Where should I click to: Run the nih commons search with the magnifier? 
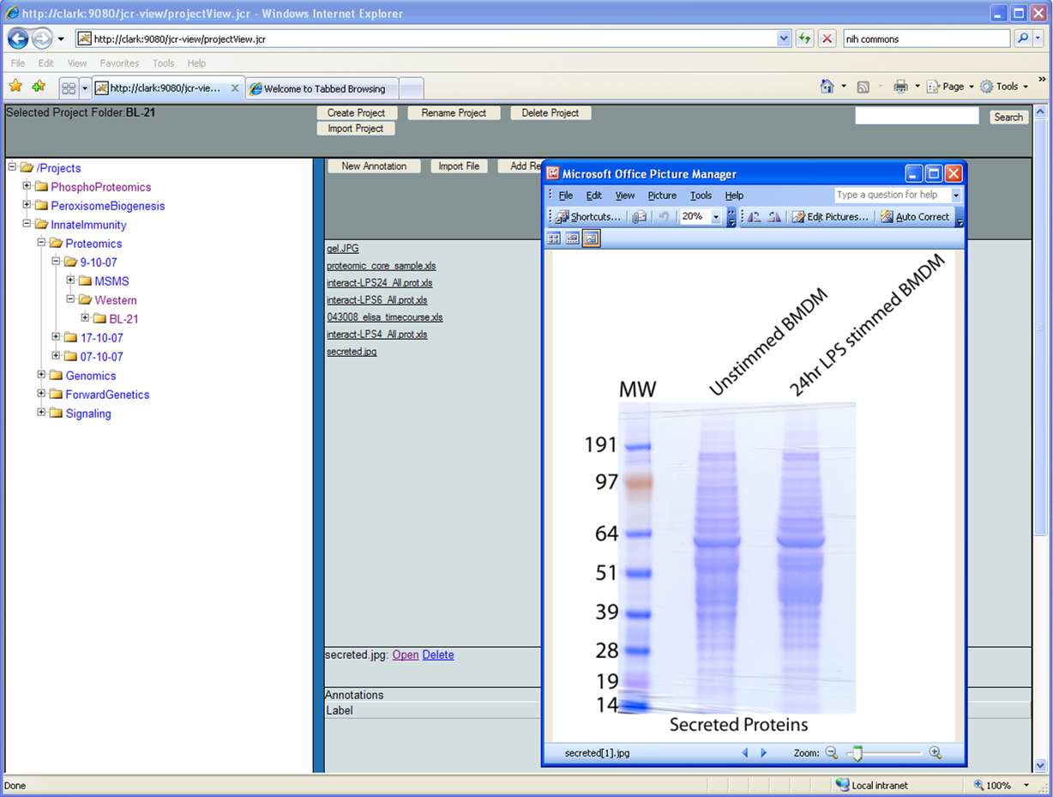click(1022, 39)
